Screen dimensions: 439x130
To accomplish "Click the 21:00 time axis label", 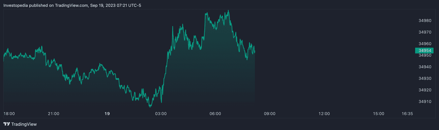I will click(x=54, y=114).
